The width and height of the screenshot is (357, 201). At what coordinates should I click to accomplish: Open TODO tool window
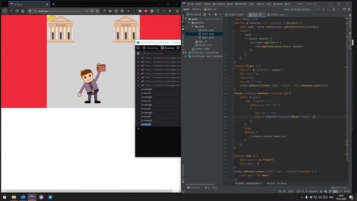tap(211, 188)
